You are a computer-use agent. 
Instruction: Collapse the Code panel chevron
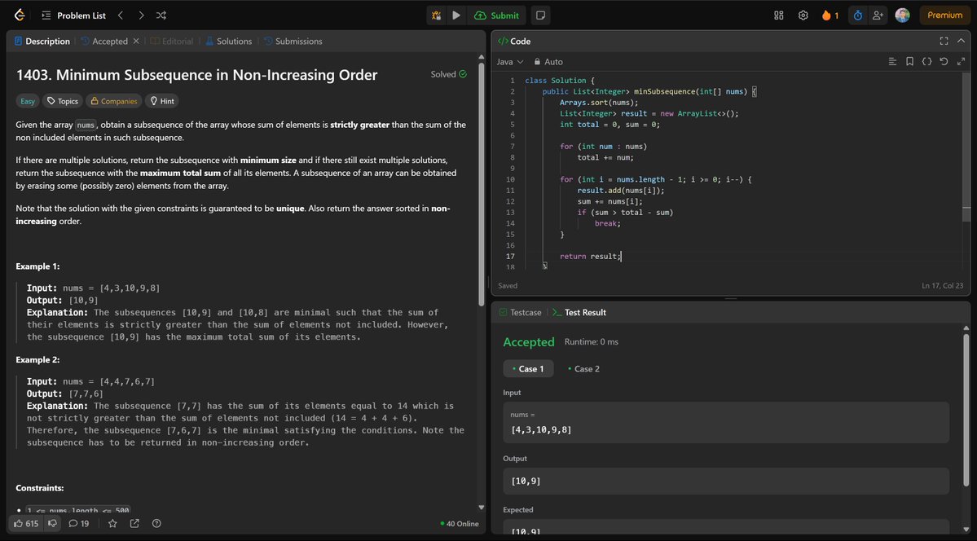point(961,41)
